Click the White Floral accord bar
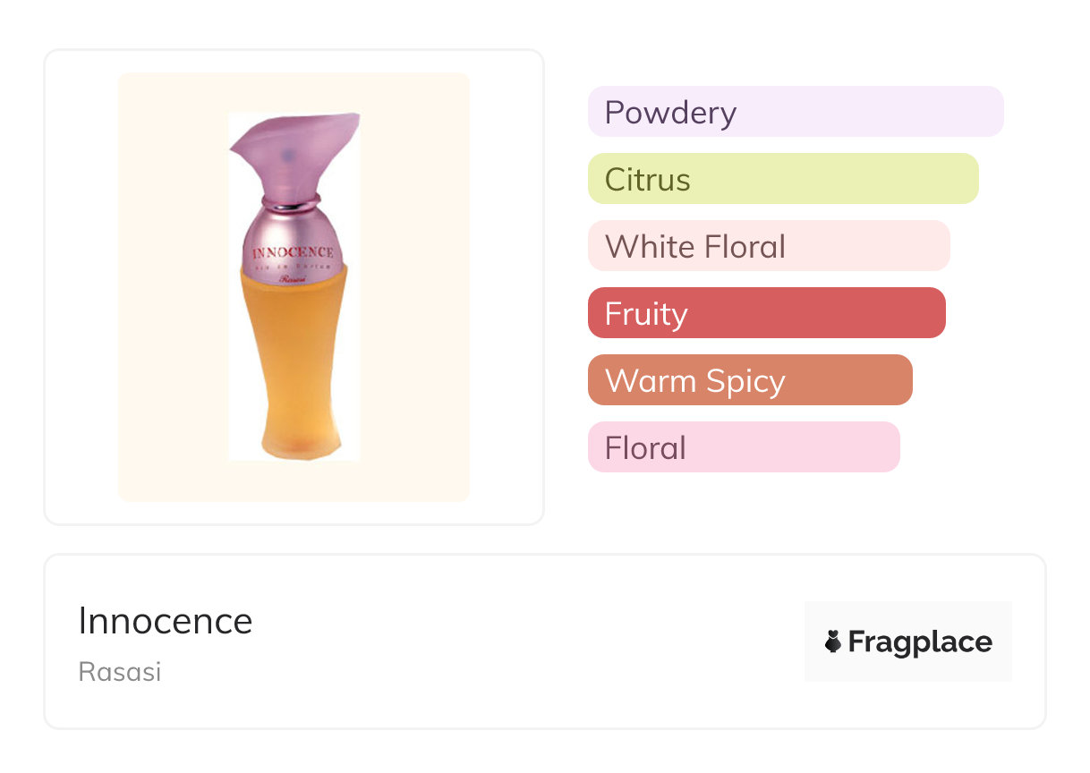The height and width of the screenshot is (773, 1090). (768, 246)
